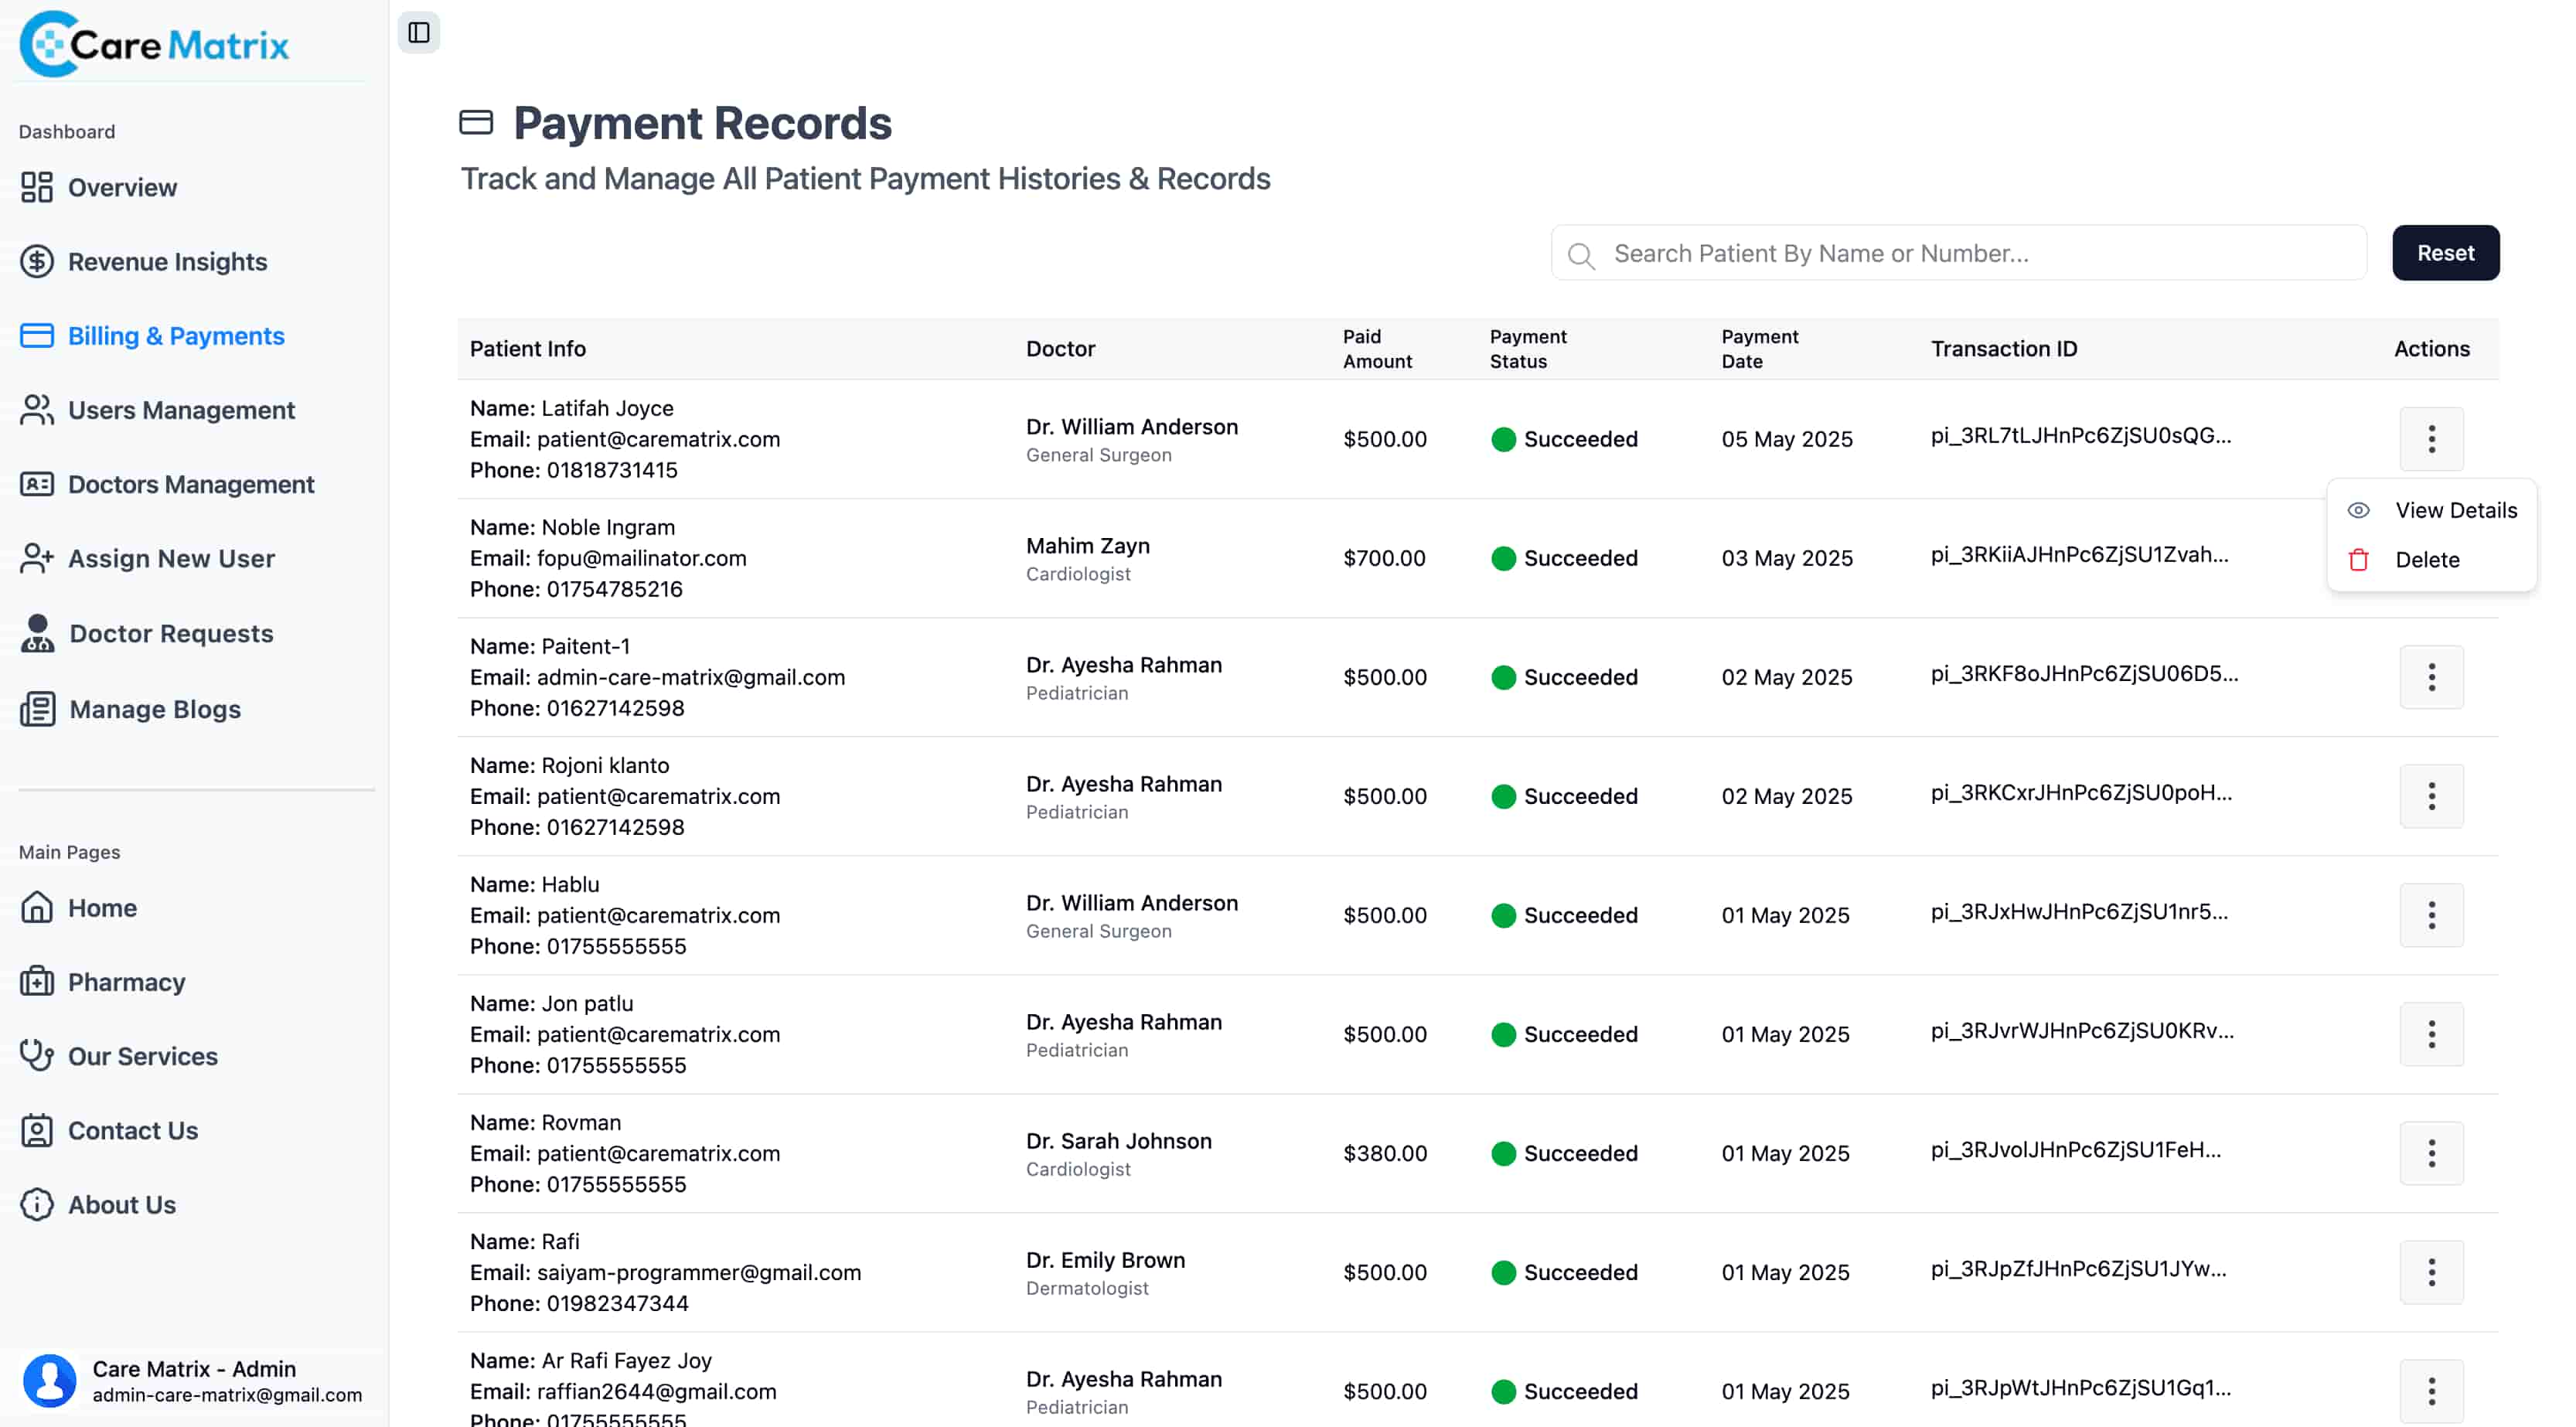Open actions menu for Rovman row
This screenshot has height=1427, width=2576.
2431,1153
